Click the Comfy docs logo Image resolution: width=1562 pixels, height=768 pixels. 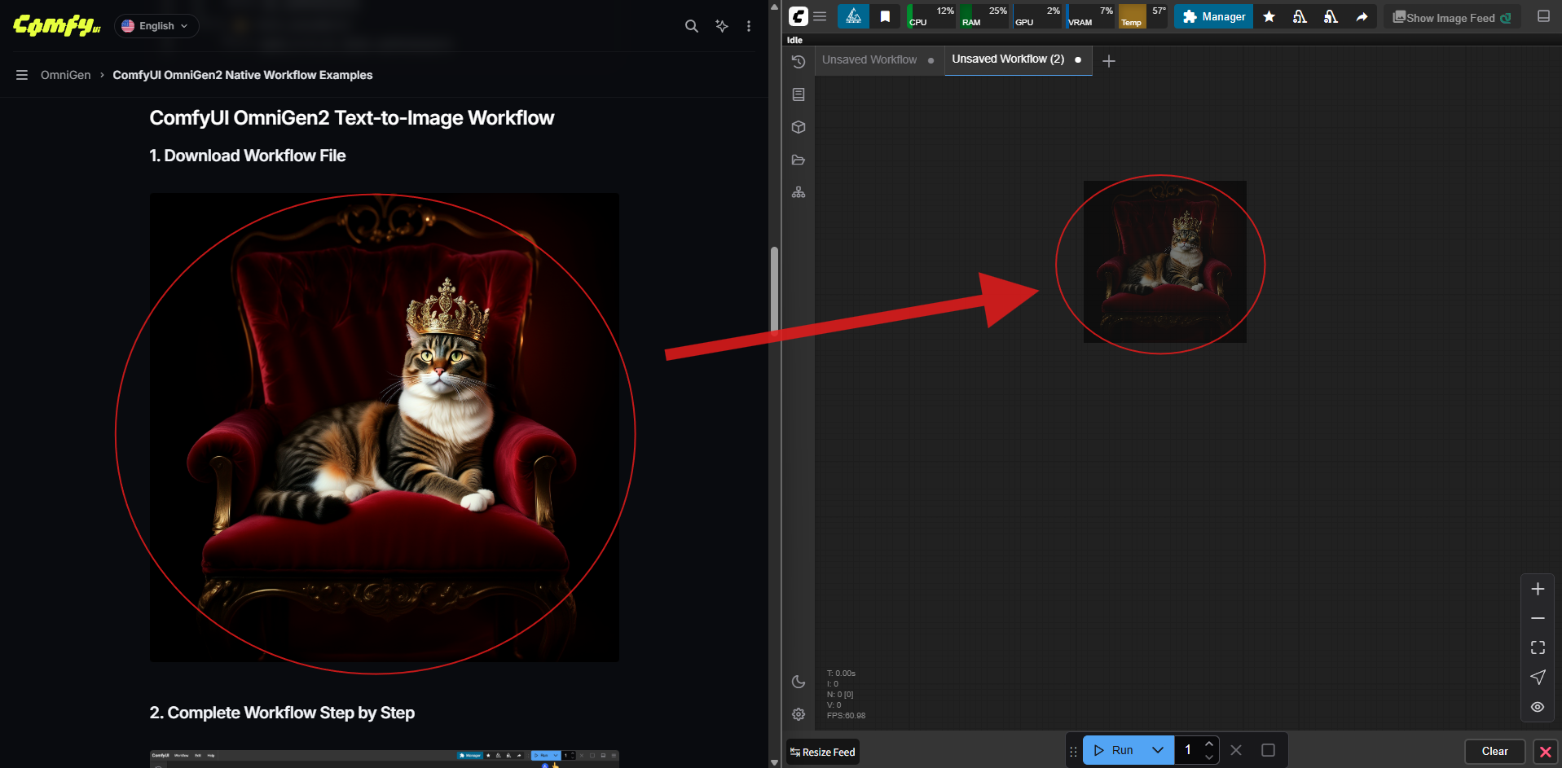point(56,25)
